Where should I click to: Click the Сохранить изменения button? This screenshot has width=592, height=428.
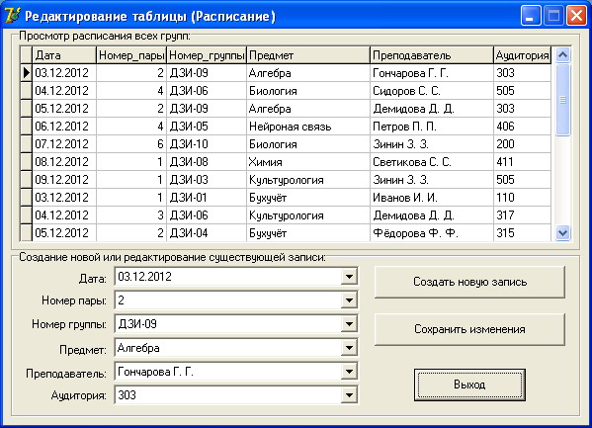click(x=469, y=329)
